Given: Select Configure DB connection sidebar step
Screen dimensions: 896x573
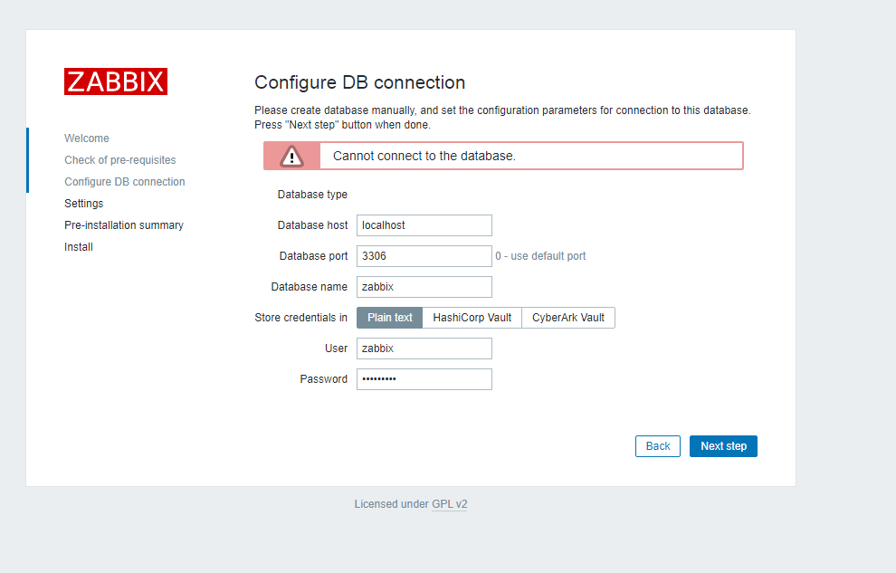Looking at the screenshot, I should click(x=125, y=182).
